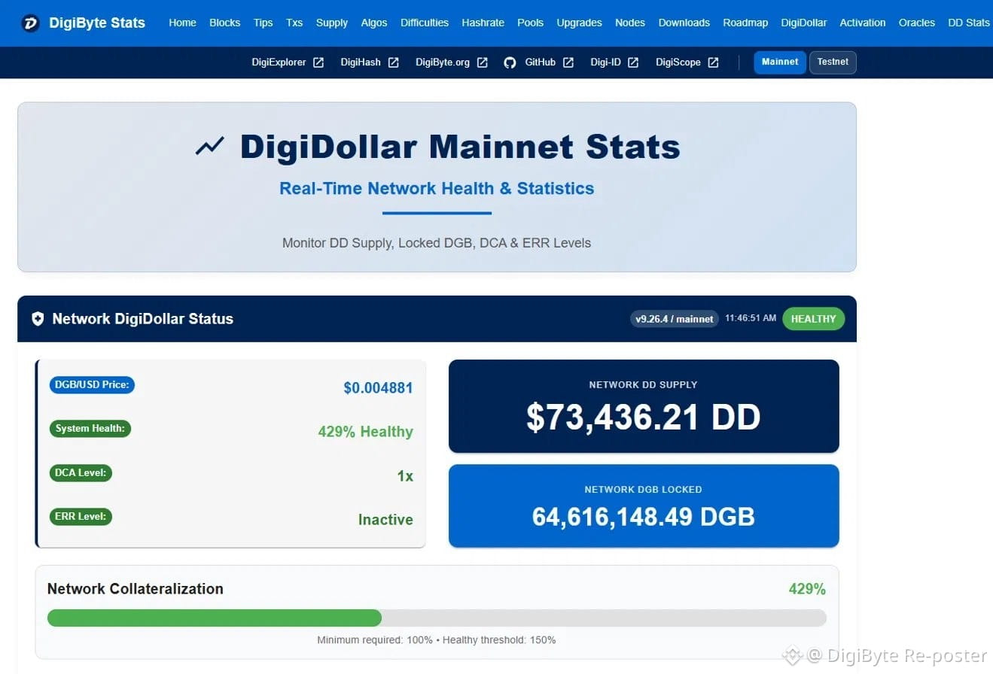Switch to Testnet network

point(833,62)
